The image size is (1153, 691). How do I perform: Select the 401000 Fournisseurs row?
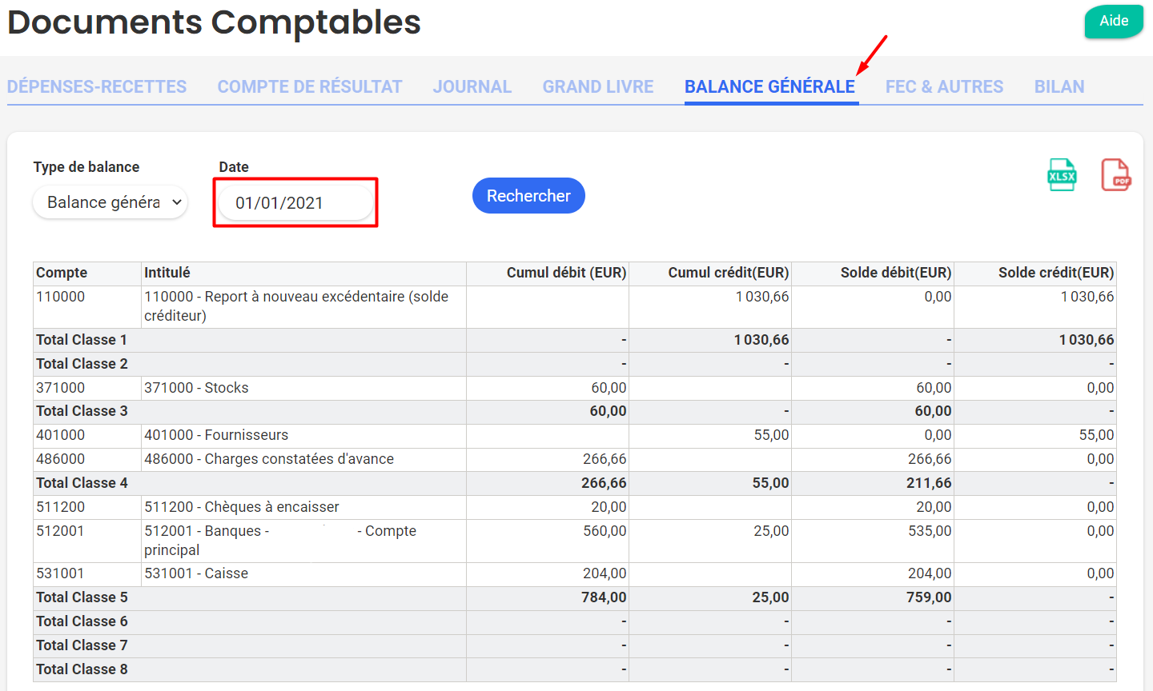tap(216, 435)
